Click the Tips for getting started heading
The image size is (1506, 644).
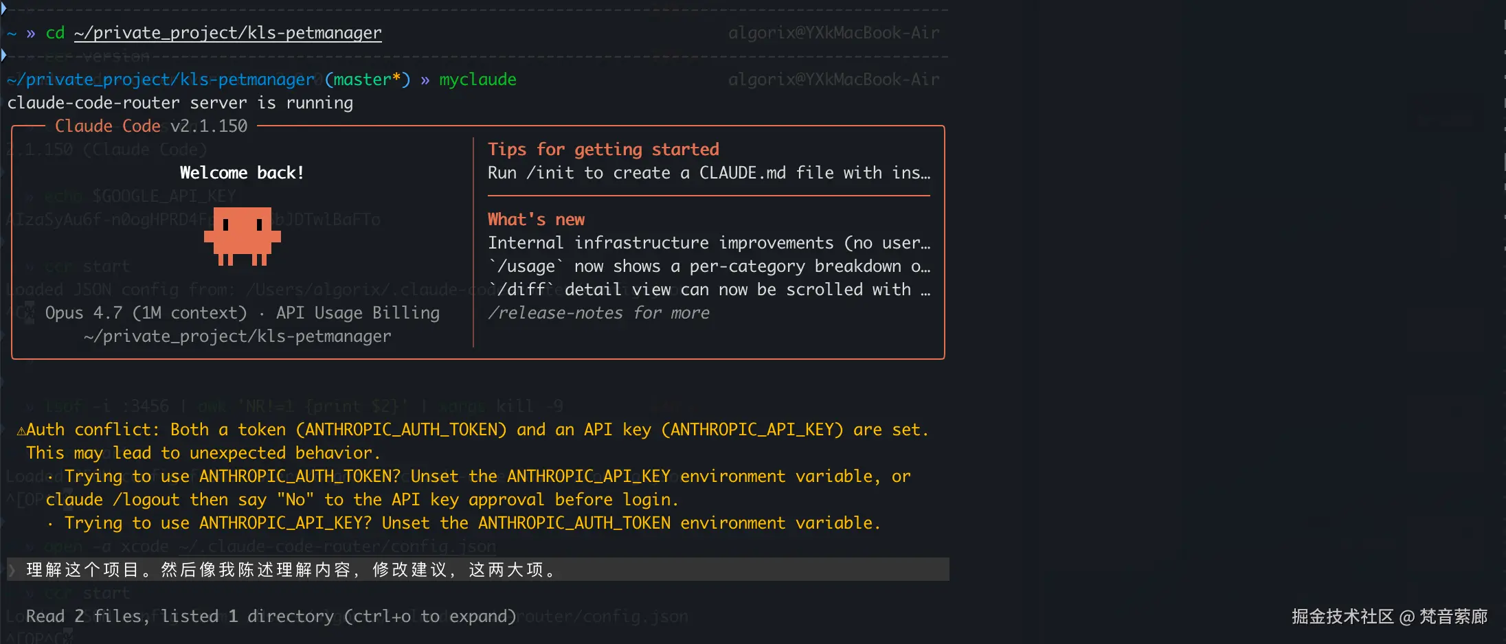pyautogui.click(x=603, y=150)
